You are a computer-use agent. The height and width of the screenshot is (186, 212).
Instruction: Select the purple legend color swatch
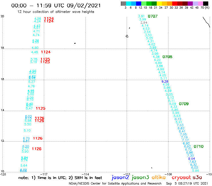click(x=190, y=3)
